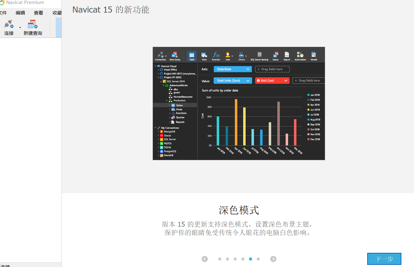
Task: Click the tallest orange Apr 2018 bar
Action: tap(236, 122)
